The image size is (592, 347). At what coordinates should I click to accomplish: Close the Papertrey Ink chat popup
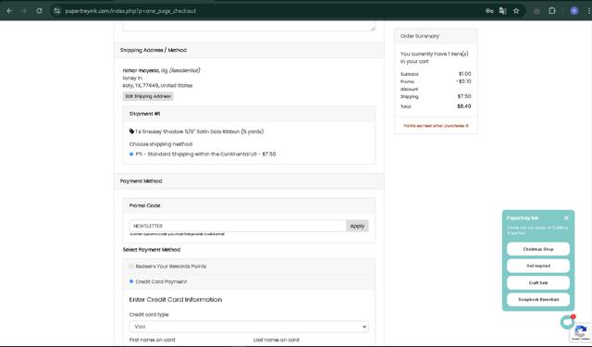[x=566, y=217]
